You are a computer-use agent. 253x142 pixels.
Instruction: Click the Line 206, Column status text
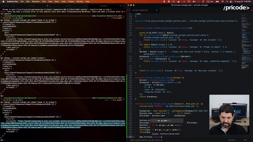pos(155,140)
